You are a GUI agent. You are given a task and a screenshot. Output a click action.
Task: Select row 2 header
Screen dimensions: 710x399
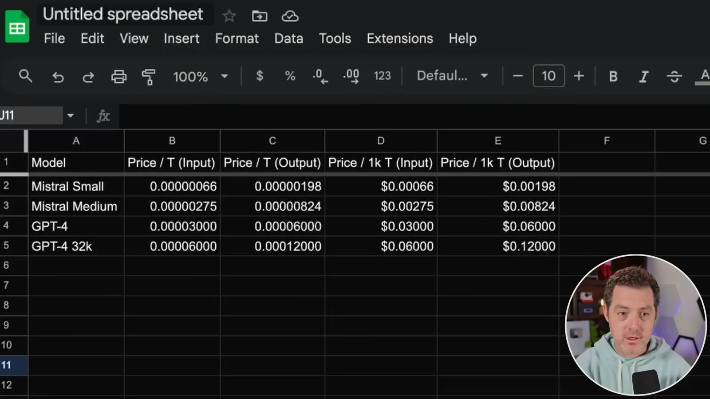click(x=14, y=186)
